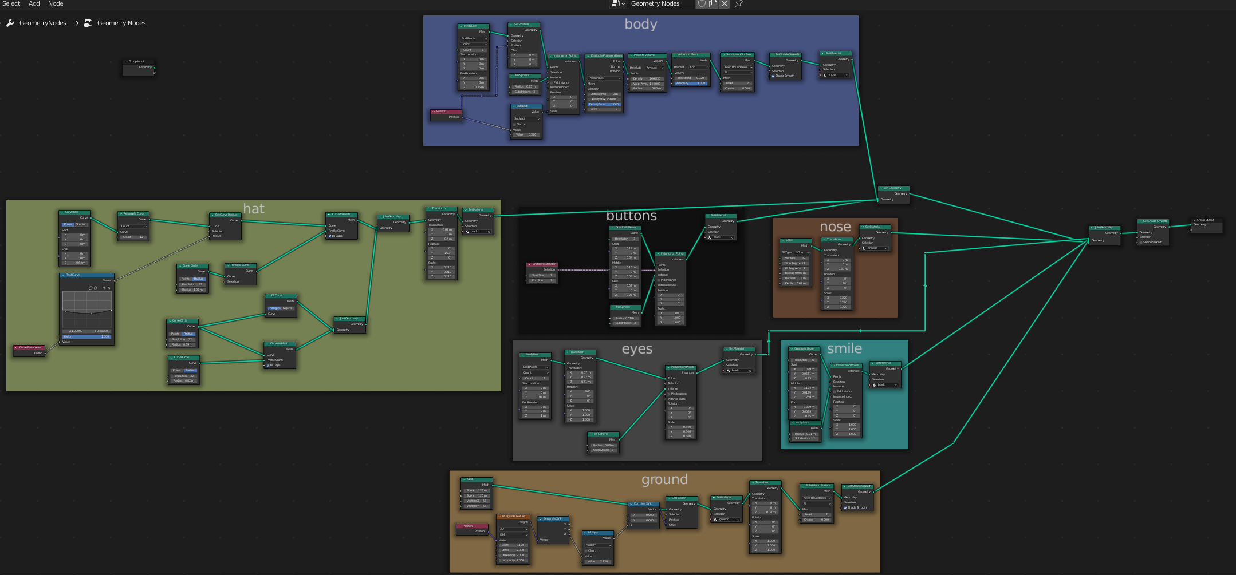This screenshot has width=1236, height=575.
Task: Open 3D dimensions dropdown in Musgrave Texture
Action: [513, 529]
